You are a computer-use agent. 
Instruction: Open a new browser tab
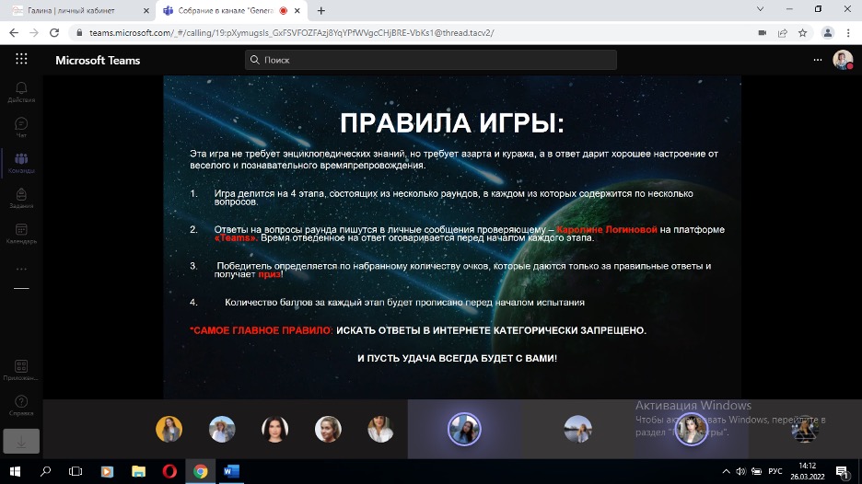tap(321, 10)
